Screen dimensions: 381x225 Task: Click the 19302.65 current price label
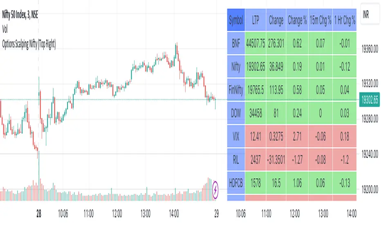[x=369, y=99]
